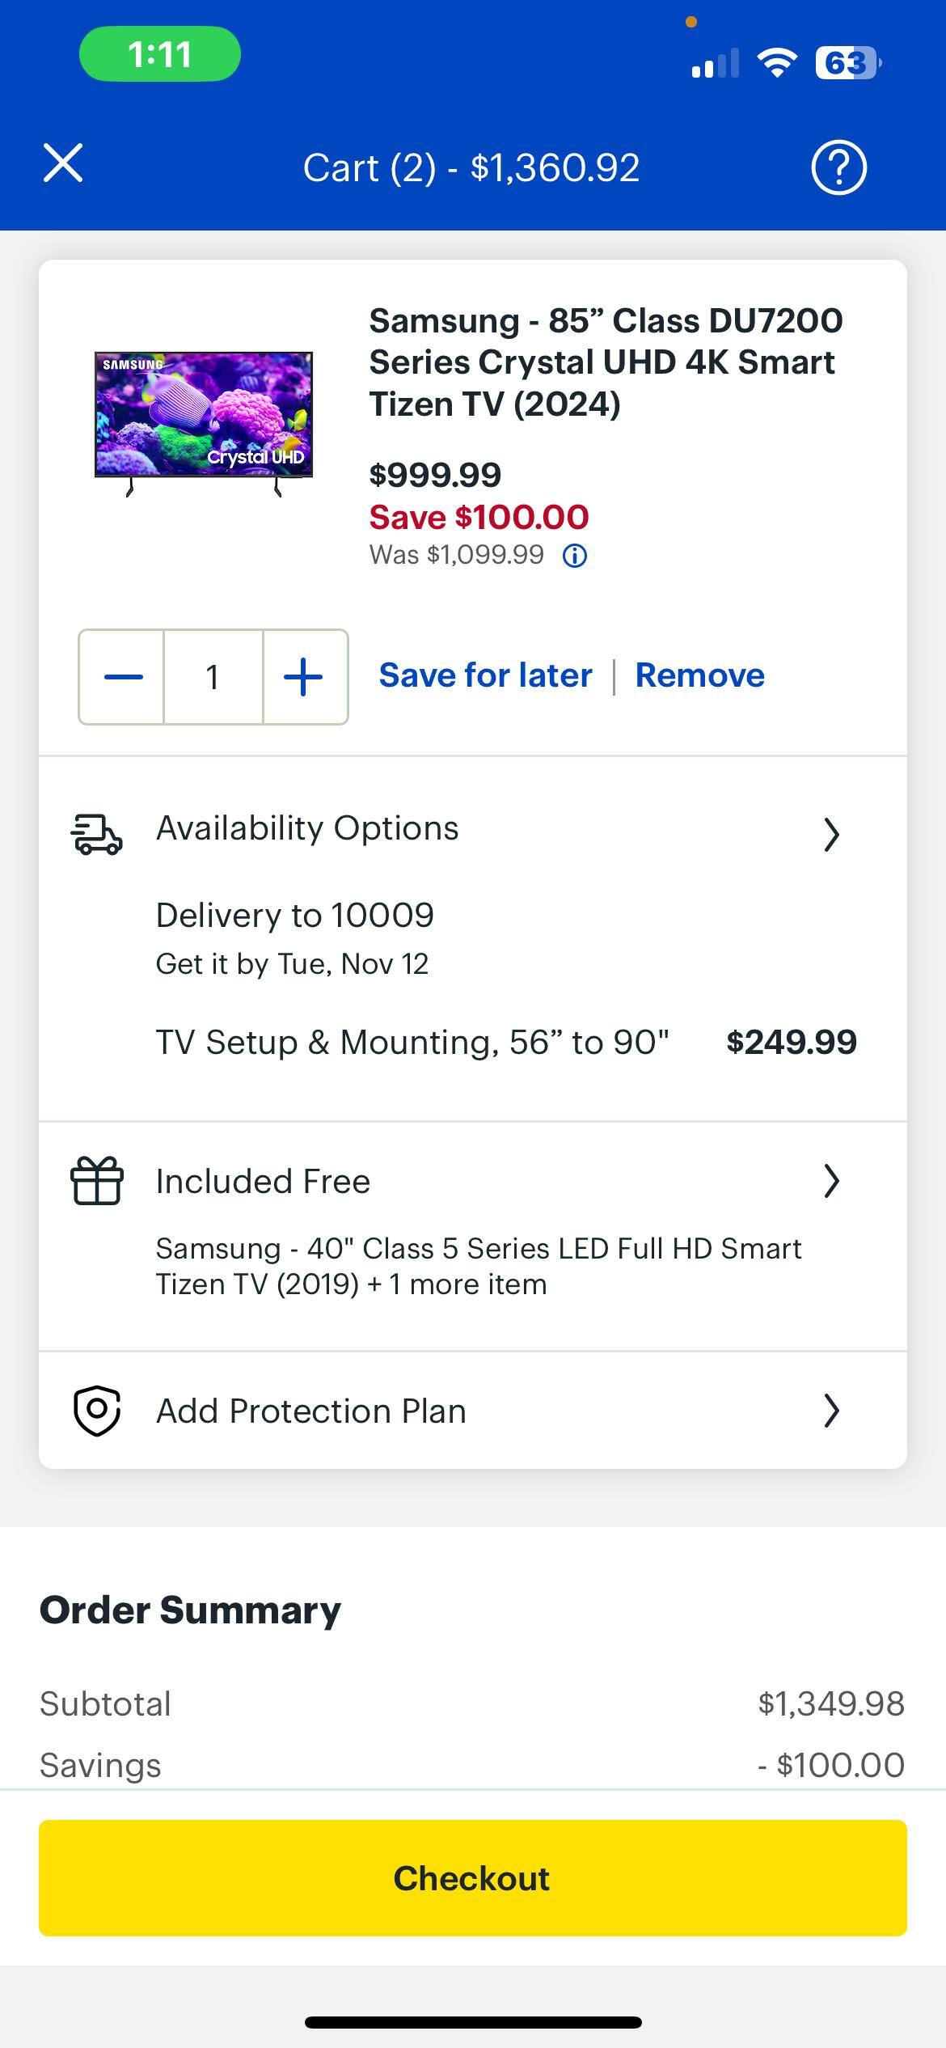Remove the Samsung TV from cart
The height and width of the screenshot is (2048, 946).
(x=699, y=675)
